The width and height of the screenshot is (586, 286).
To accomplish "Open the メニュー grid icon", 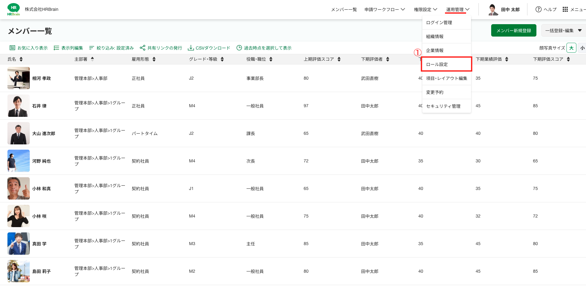I will [565, 9].
